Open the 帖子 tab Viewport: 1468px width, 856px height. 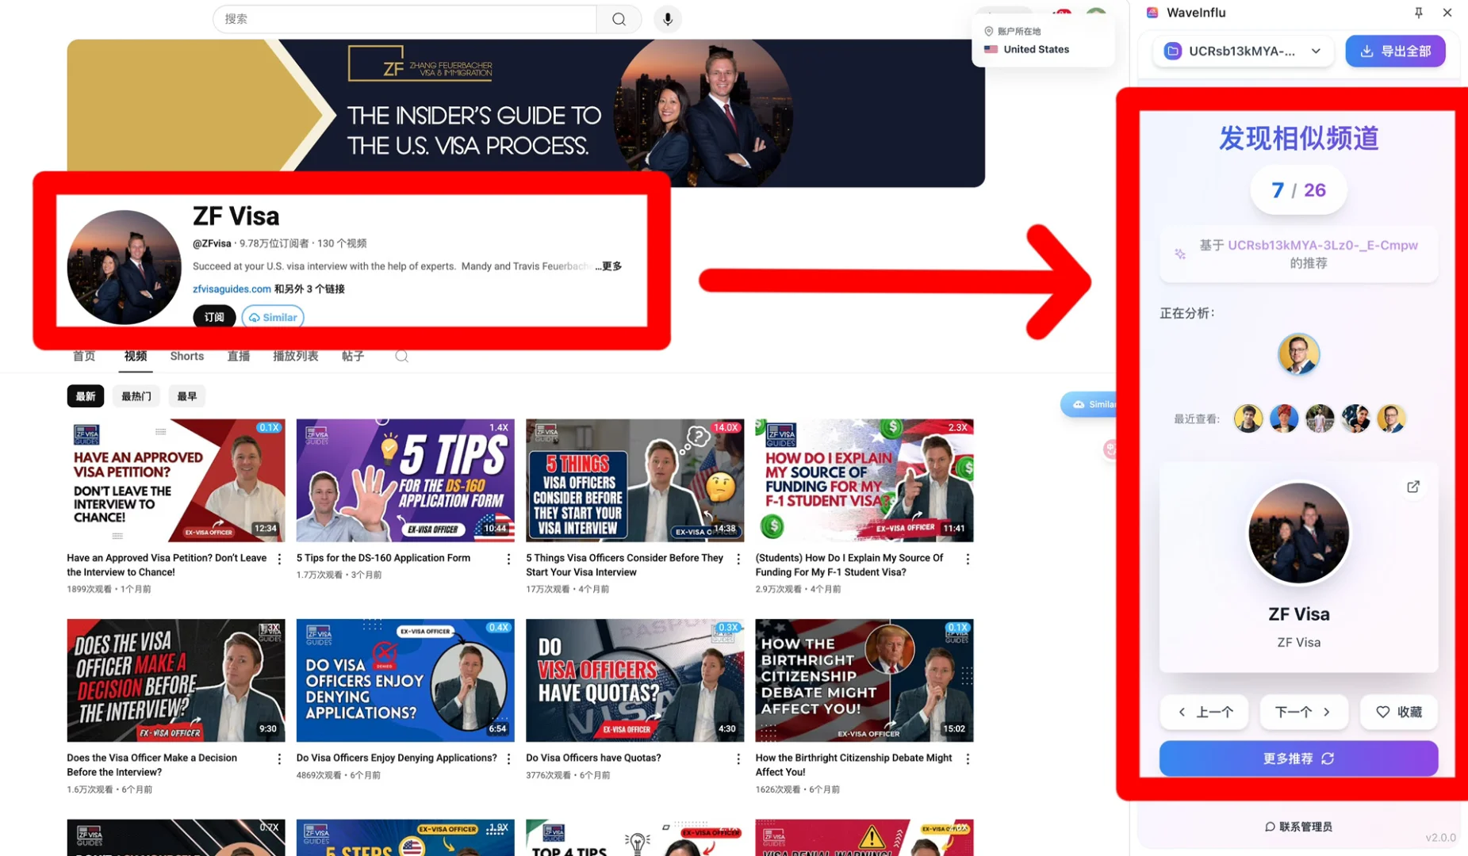click(353, 357)
